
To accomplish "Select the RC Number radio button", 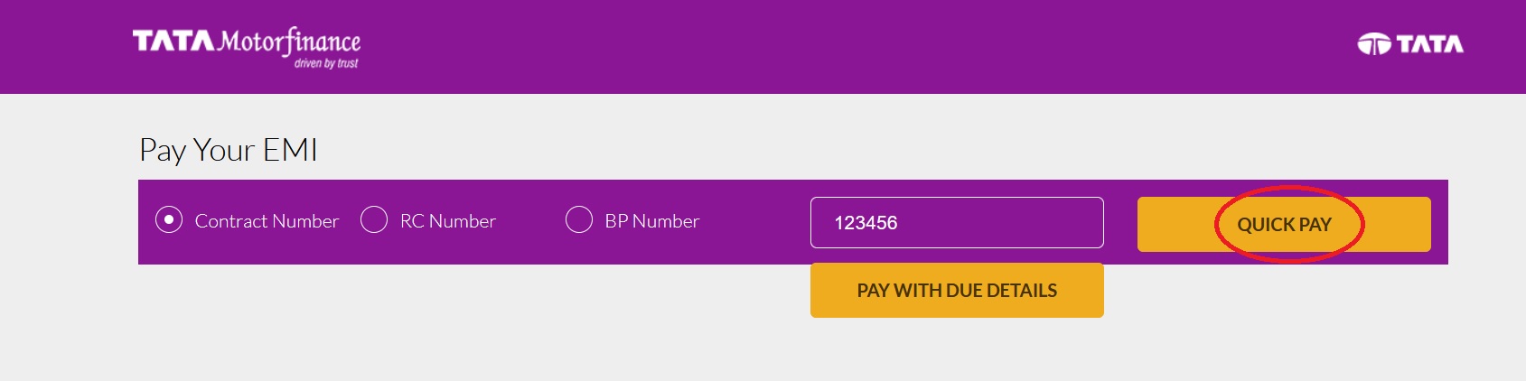I will tap(374, 220).
